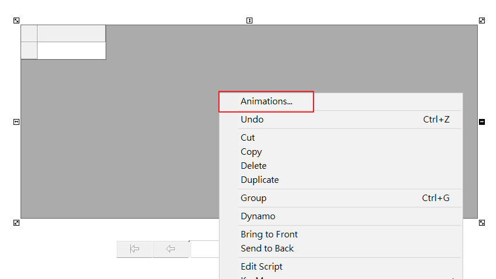Click the top-center vertical resize handle
This screenshot has height=279, width=496.
pyautogui.click(x=249, y=21)
